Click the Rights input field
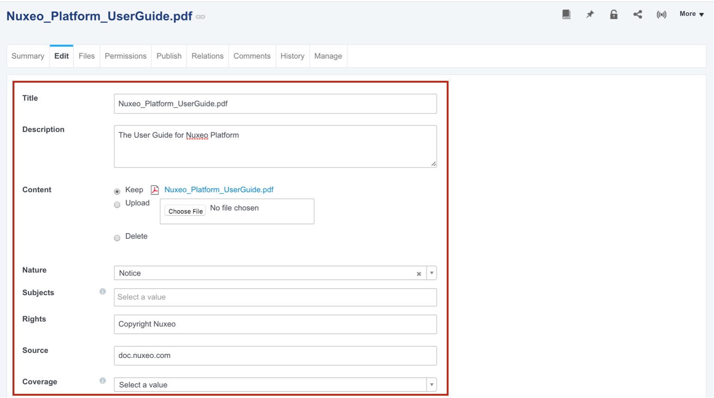Viewport: 714px width, 398px height. click(275, 324)
